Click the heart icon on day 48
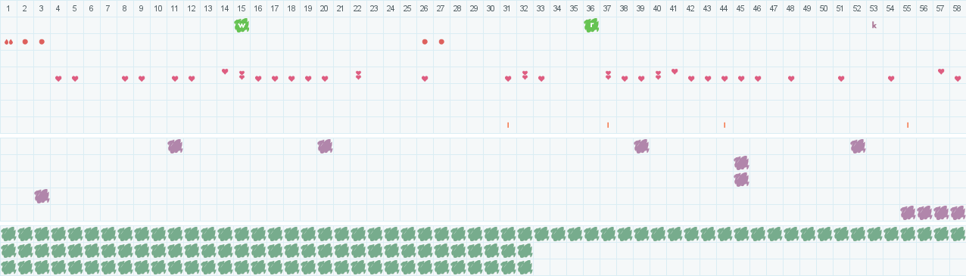The width and height of the screenshot is (966, 276). [x=791, y=79]
